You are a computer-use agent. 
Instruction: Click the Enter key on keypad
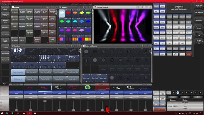tap(182, 43)
